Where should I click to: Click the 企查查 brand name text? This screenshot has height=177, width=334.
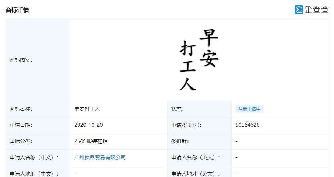[x=316, y=10]
